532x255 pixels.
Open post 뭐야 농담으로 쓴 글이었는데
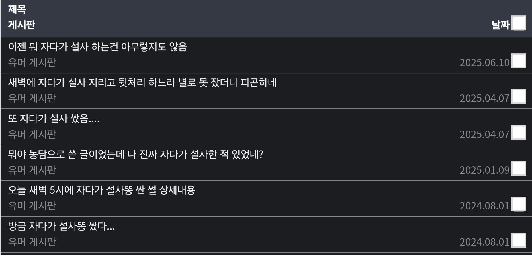(136, 154)
